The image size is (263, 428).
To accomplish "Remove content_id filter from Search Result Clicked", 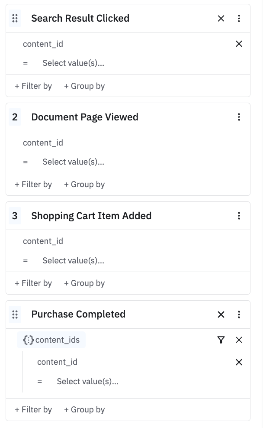I will [239, 44].
